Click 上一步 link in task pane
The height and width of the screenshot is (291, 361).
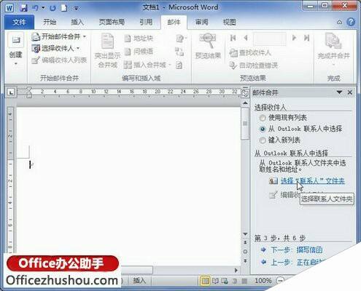click(x=298, y=262)
